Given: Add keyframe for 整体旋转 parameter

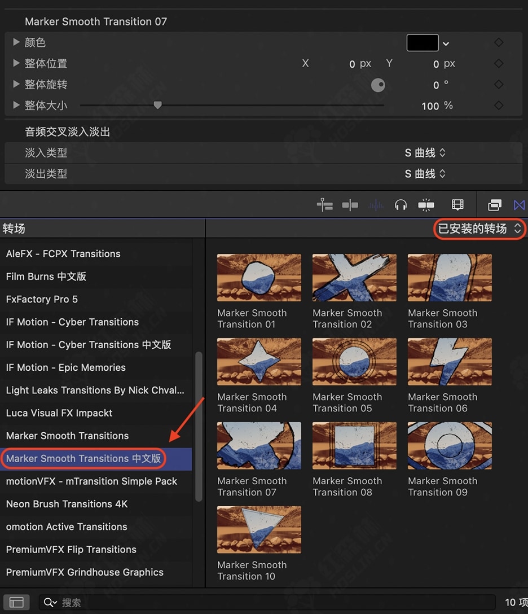Looking at the screenshot, I should [499, 84].
